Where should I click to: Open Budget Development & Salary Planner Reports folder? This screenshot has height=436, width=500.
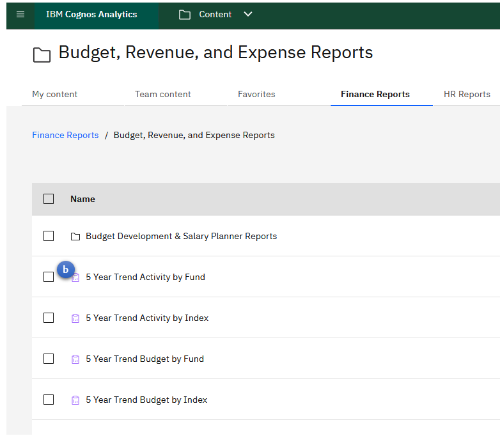[182, 237]
